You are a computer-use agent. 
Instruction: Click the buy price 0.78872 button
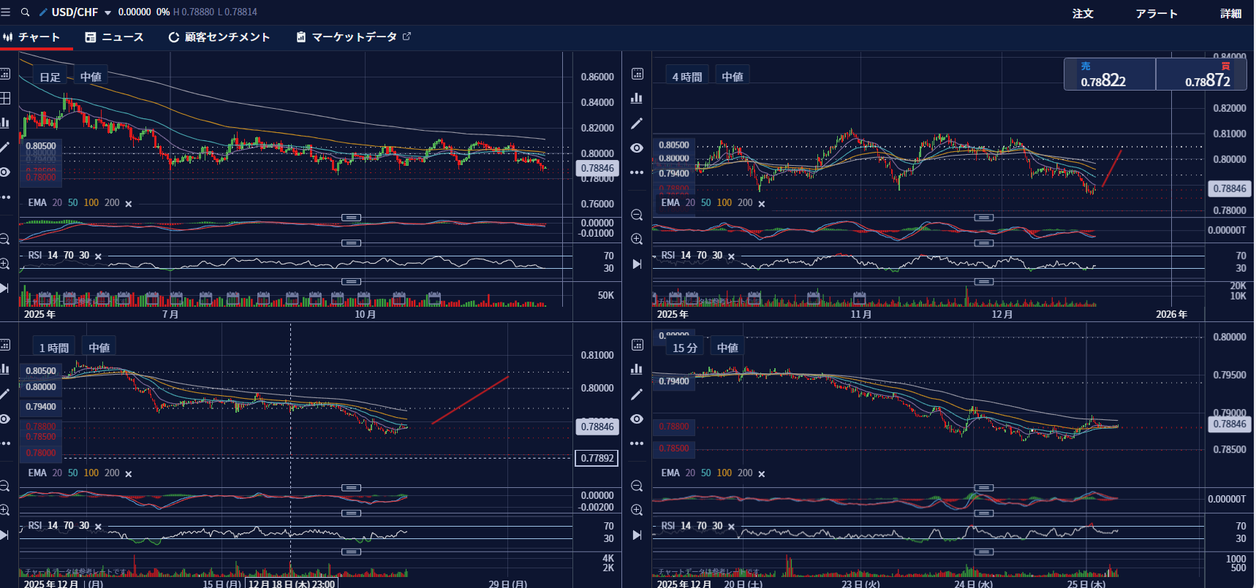[1202, 75]
